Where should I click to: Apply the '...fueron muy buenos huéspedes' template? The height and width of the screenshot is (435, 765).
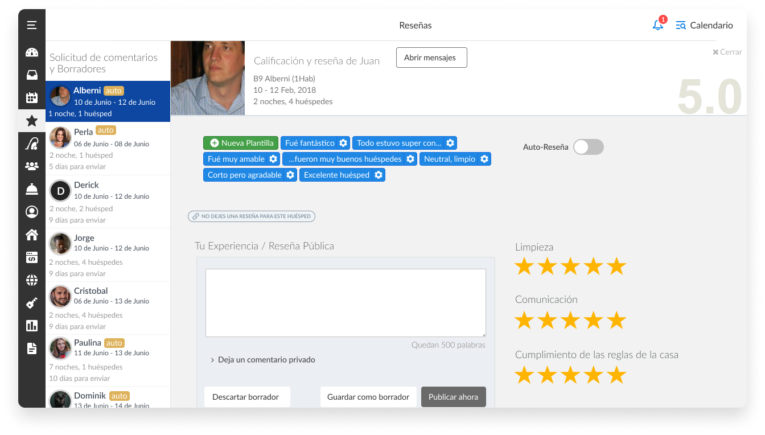(x=344, y=159)
